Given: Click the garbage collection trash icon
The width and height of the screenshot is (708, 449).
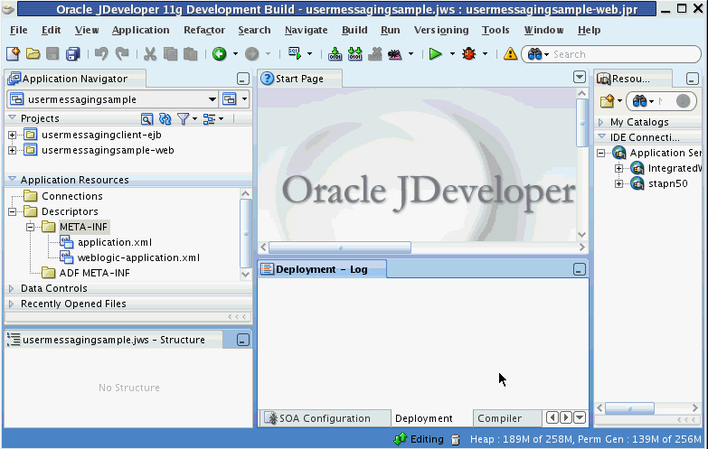Looking at the screenshot, I should coord(456,440).
